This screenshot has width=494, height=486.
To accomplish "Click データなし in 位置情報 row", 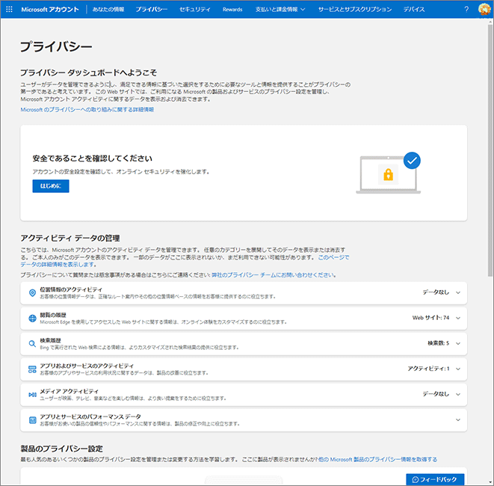I will (x=436, y=292).
